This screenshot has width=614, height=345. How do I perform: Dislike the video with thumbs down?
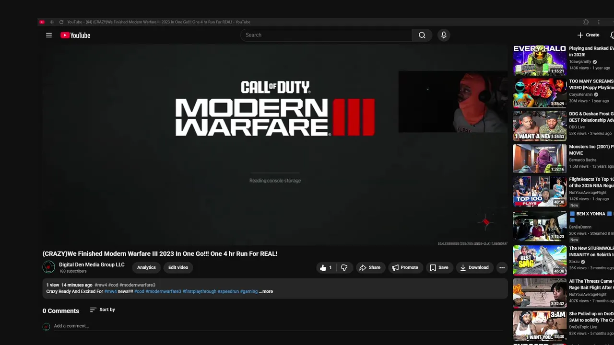tap(344, 268)
